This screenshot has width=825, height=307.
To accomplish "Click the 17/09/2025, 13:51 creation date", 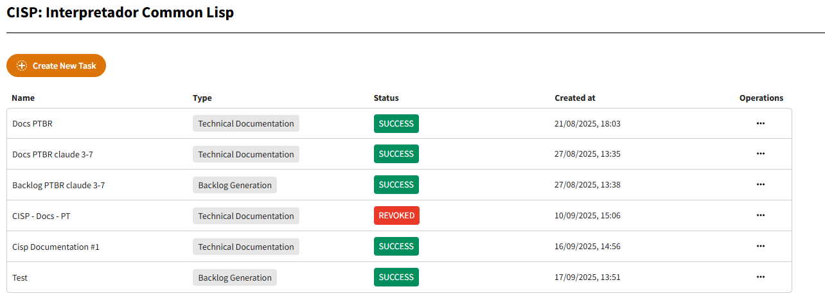I will (x=587, y=278).
